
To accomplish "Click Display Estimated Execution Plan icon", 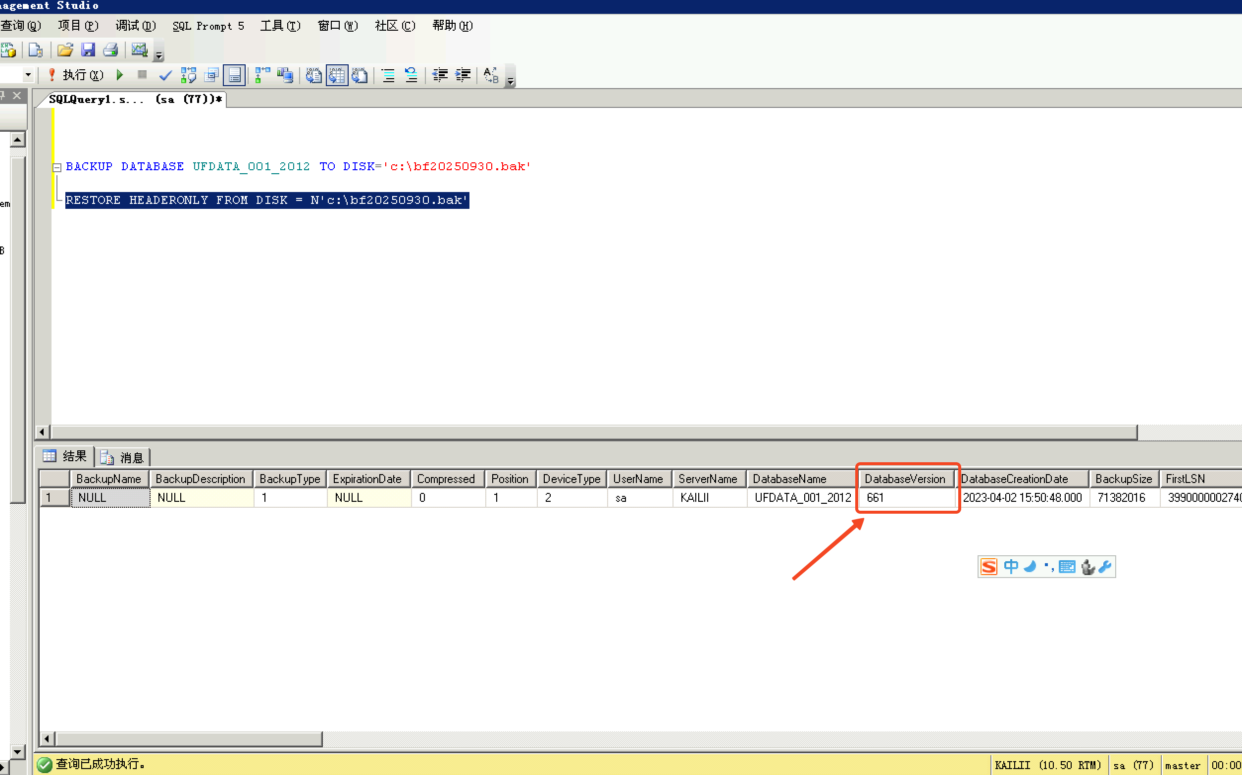I will [188, 75].
